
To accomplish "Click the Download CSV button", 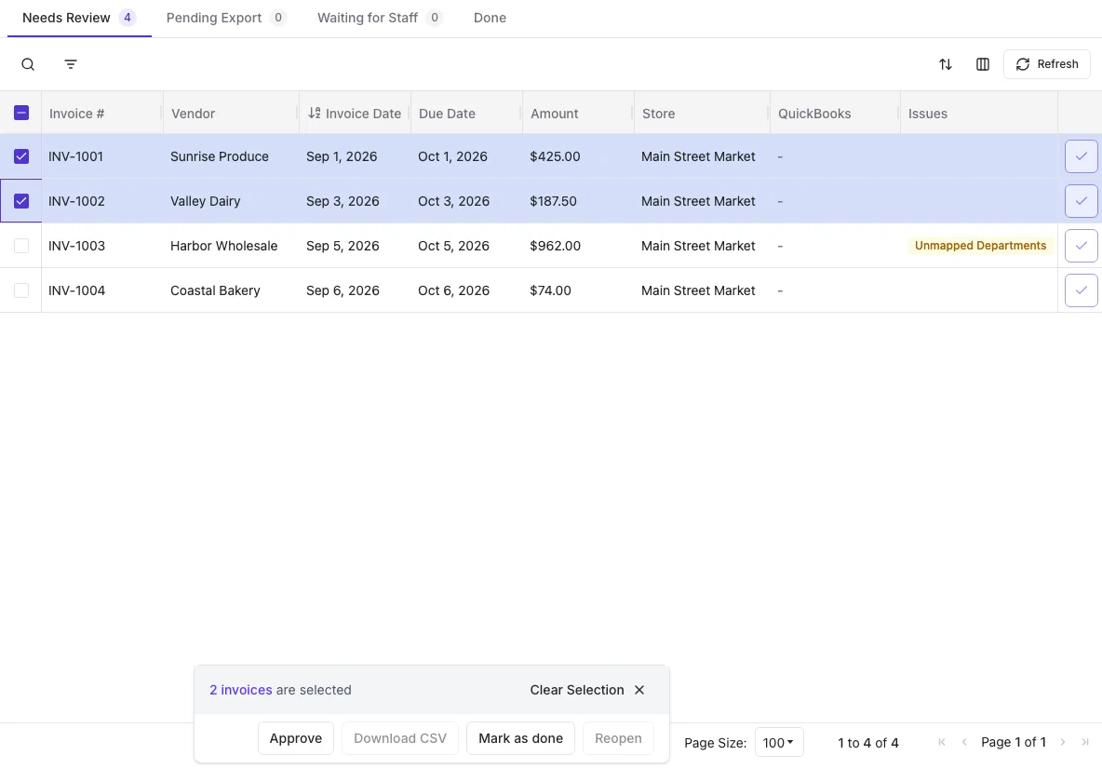I will [400, 738].
